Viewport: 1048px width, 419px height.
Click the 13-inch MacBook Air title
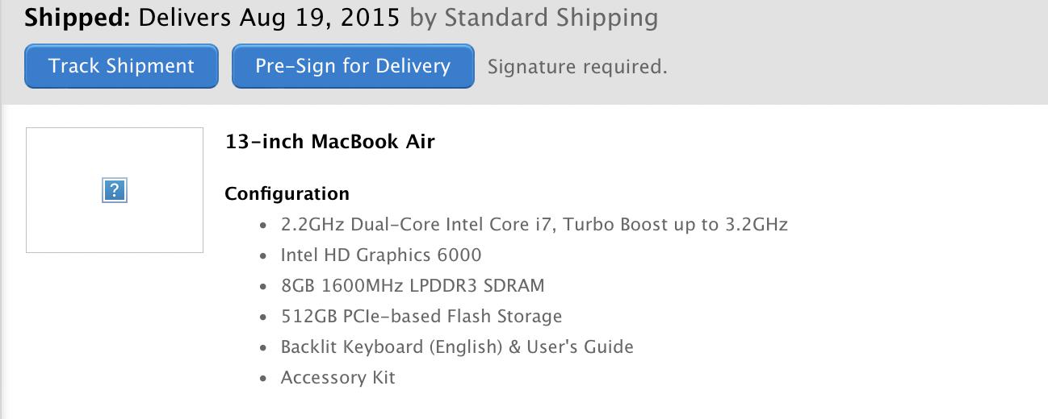coord(330,142)
